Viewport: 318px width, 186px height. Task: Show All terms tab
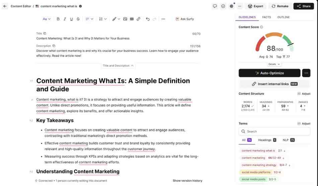pyautogui.click(x=247, y=140)
